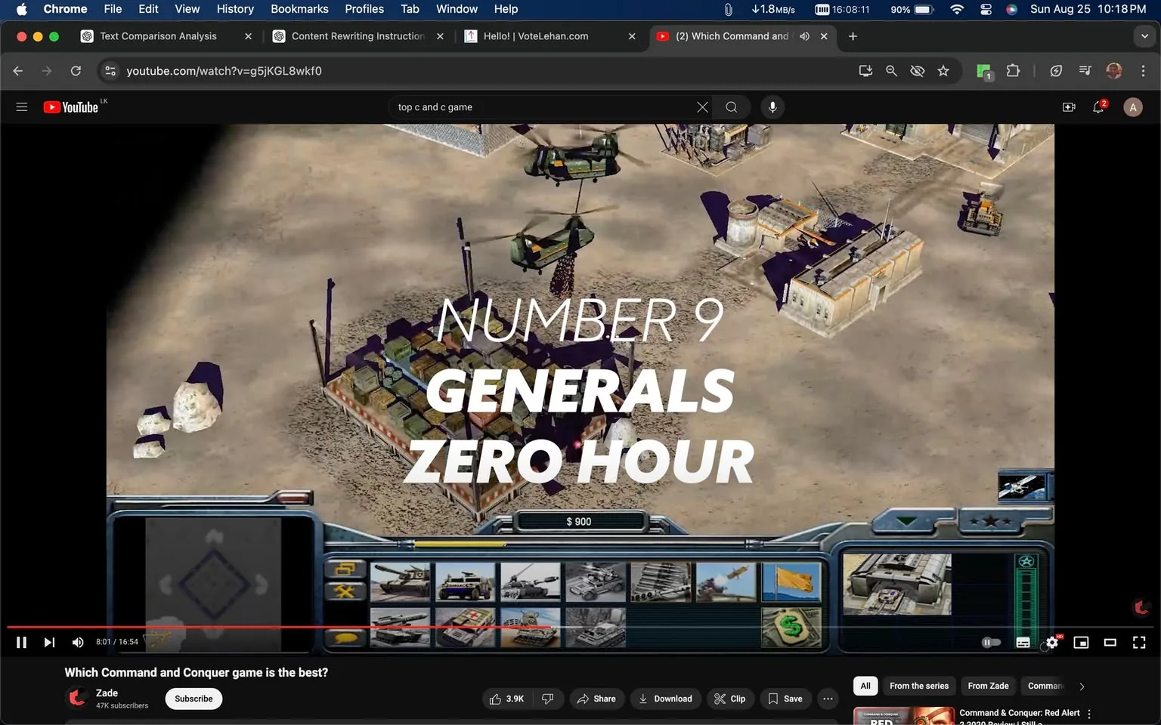Expand more actions next to Save

click(x=828, y=699)
